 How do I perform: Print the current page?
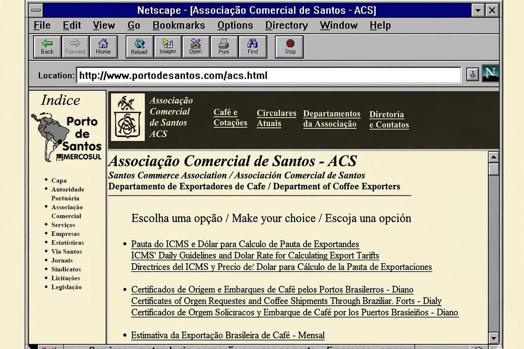[224, 47]
